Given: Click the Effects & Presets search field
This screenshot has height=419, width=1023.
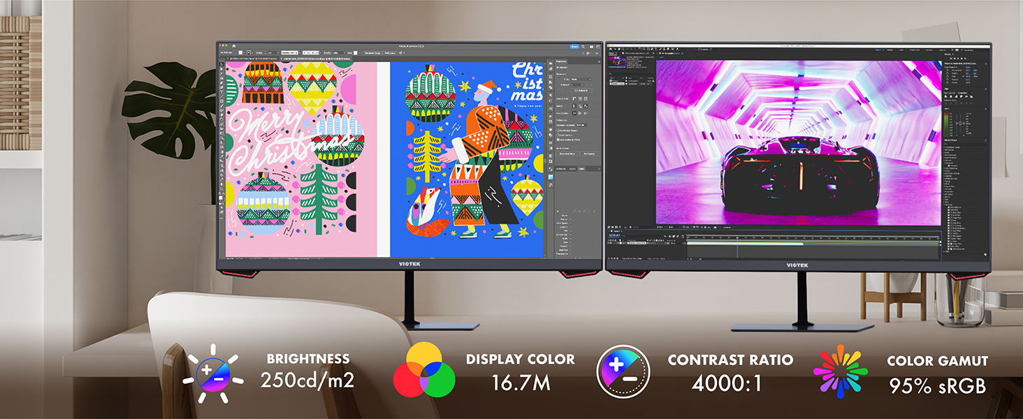Looking at the screenshot, I should [964, 144].
